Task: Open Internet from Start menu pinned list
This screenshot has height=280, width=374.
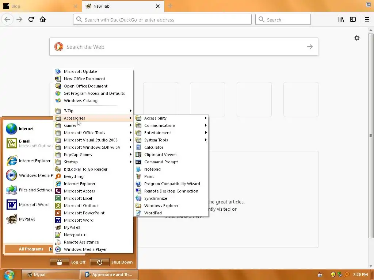Action: point(28,129)
